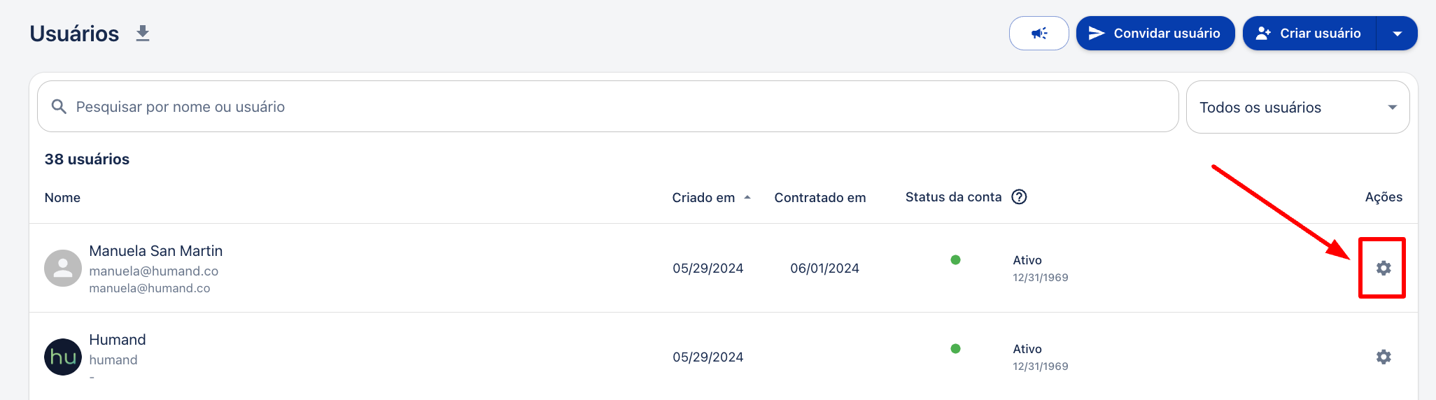Click Manuela San Martin's avatar icon

(x=63, y=269)
